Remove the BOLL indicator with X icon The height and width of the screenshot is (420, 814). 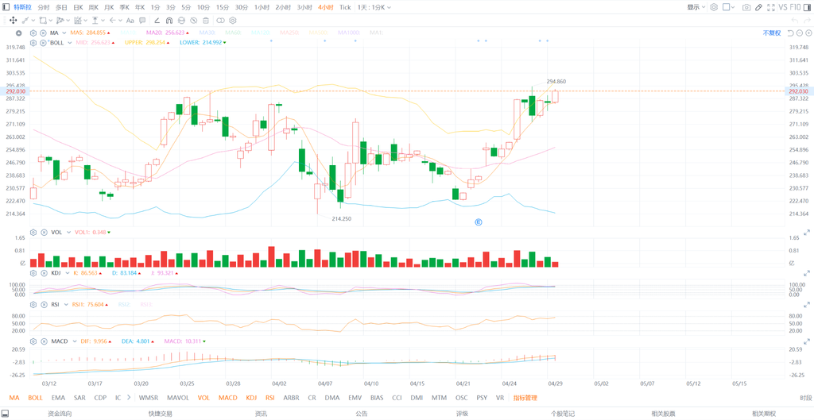coord(43,43)
